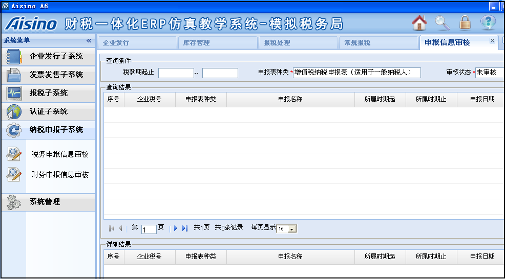505x279 pixels.
Task: Click the 税款期起止 start date field
Action: click(176, 73)
